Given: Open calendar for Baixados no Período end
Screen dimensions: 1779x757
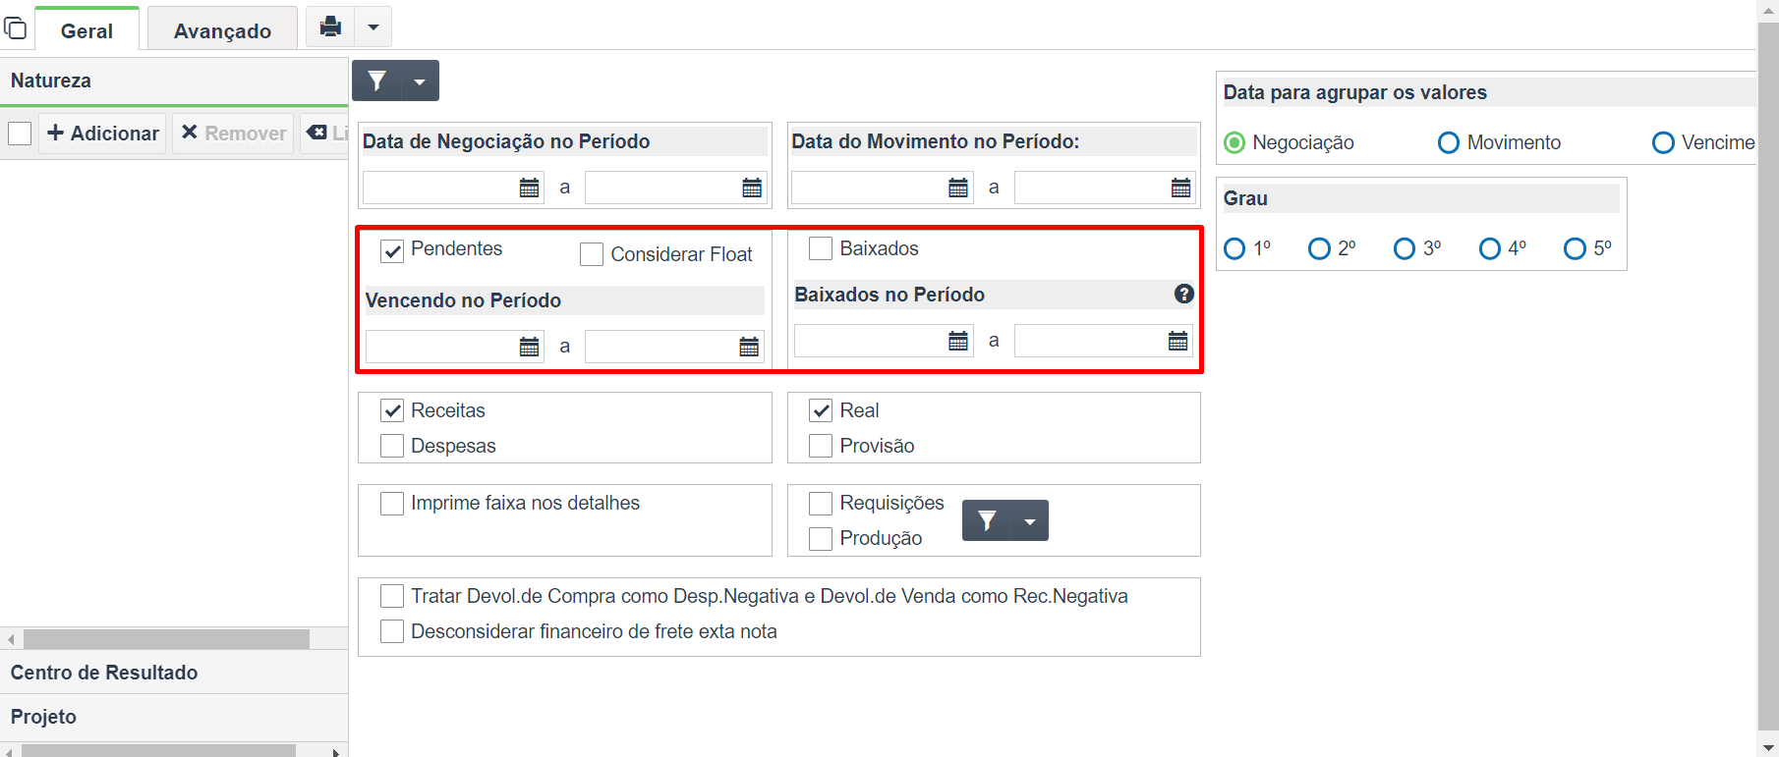Looking at the screenshot, I should pyautogui.click(x=1177, y=341).
